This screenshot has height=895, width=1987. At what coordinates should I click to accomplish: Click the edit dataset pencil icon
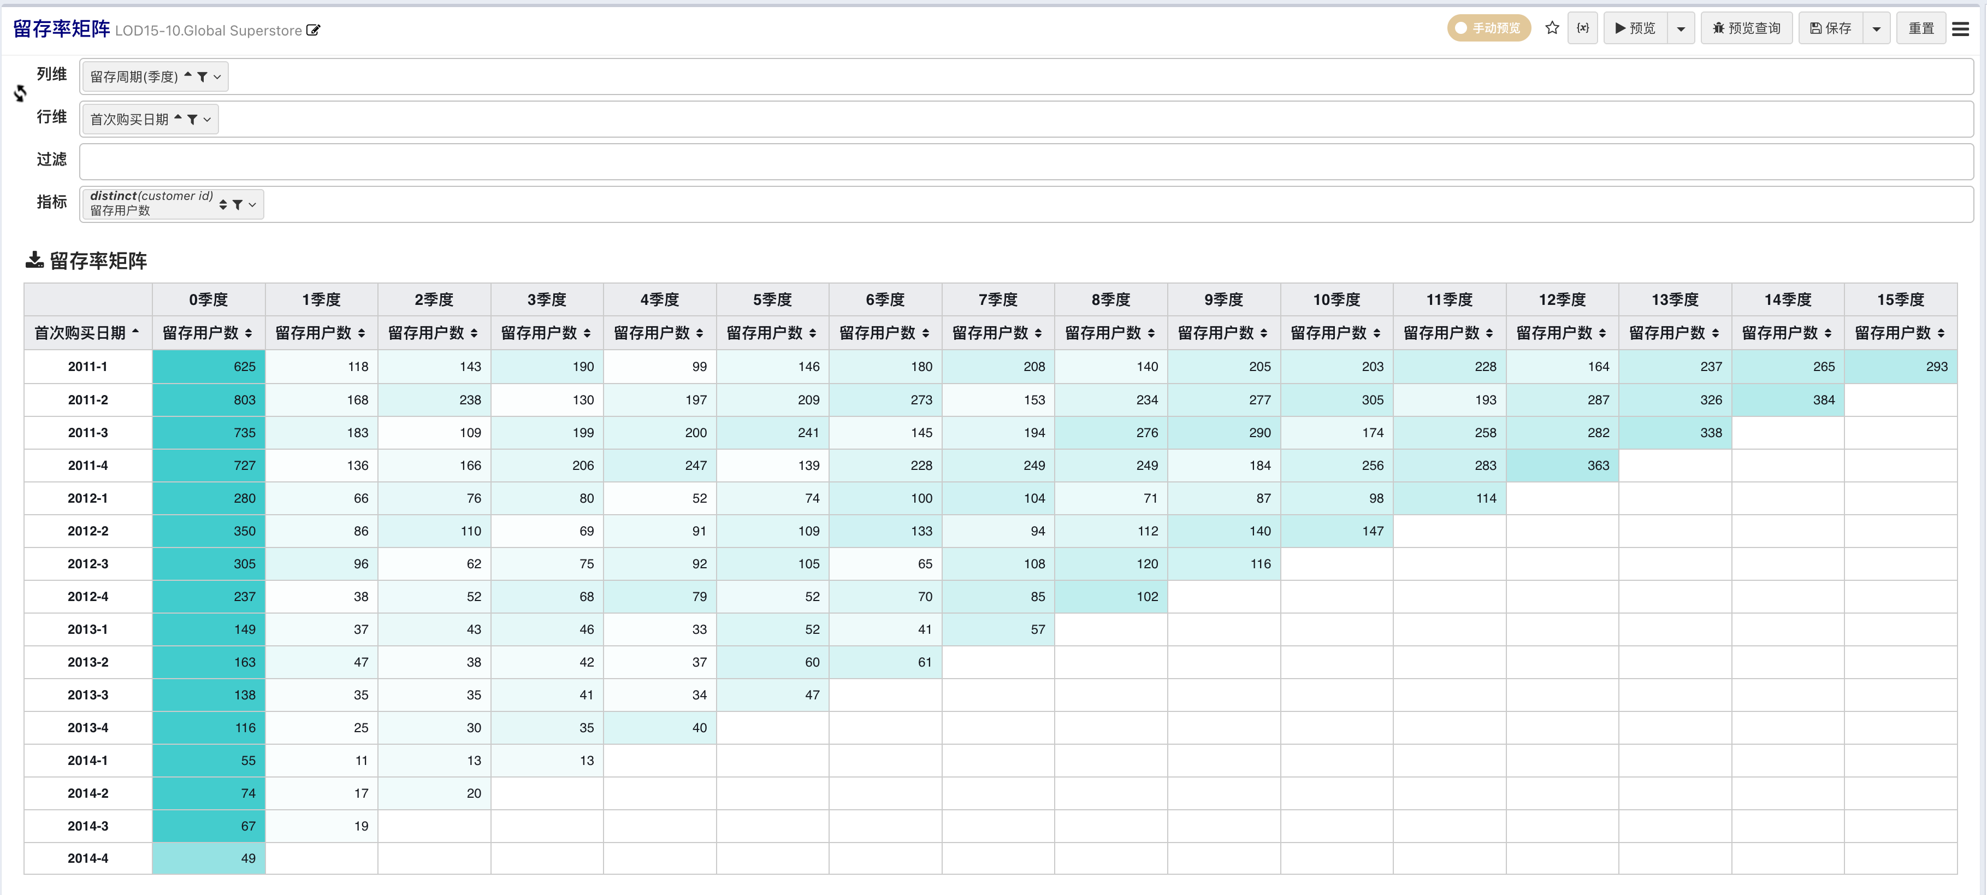pos(313,30)
